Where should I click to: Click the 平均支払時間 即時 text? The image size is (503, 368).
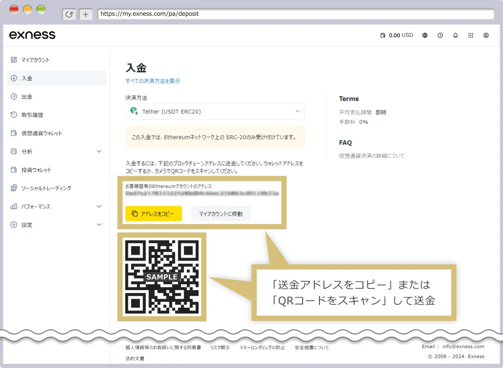pos(363,112)
